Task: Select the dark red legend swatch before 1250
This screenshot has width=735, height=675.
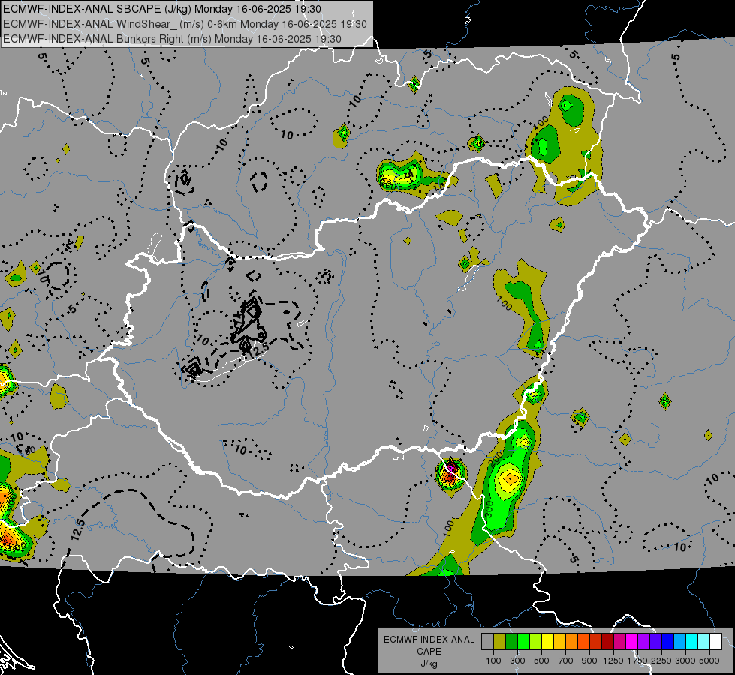Action: tap(607, 642)
